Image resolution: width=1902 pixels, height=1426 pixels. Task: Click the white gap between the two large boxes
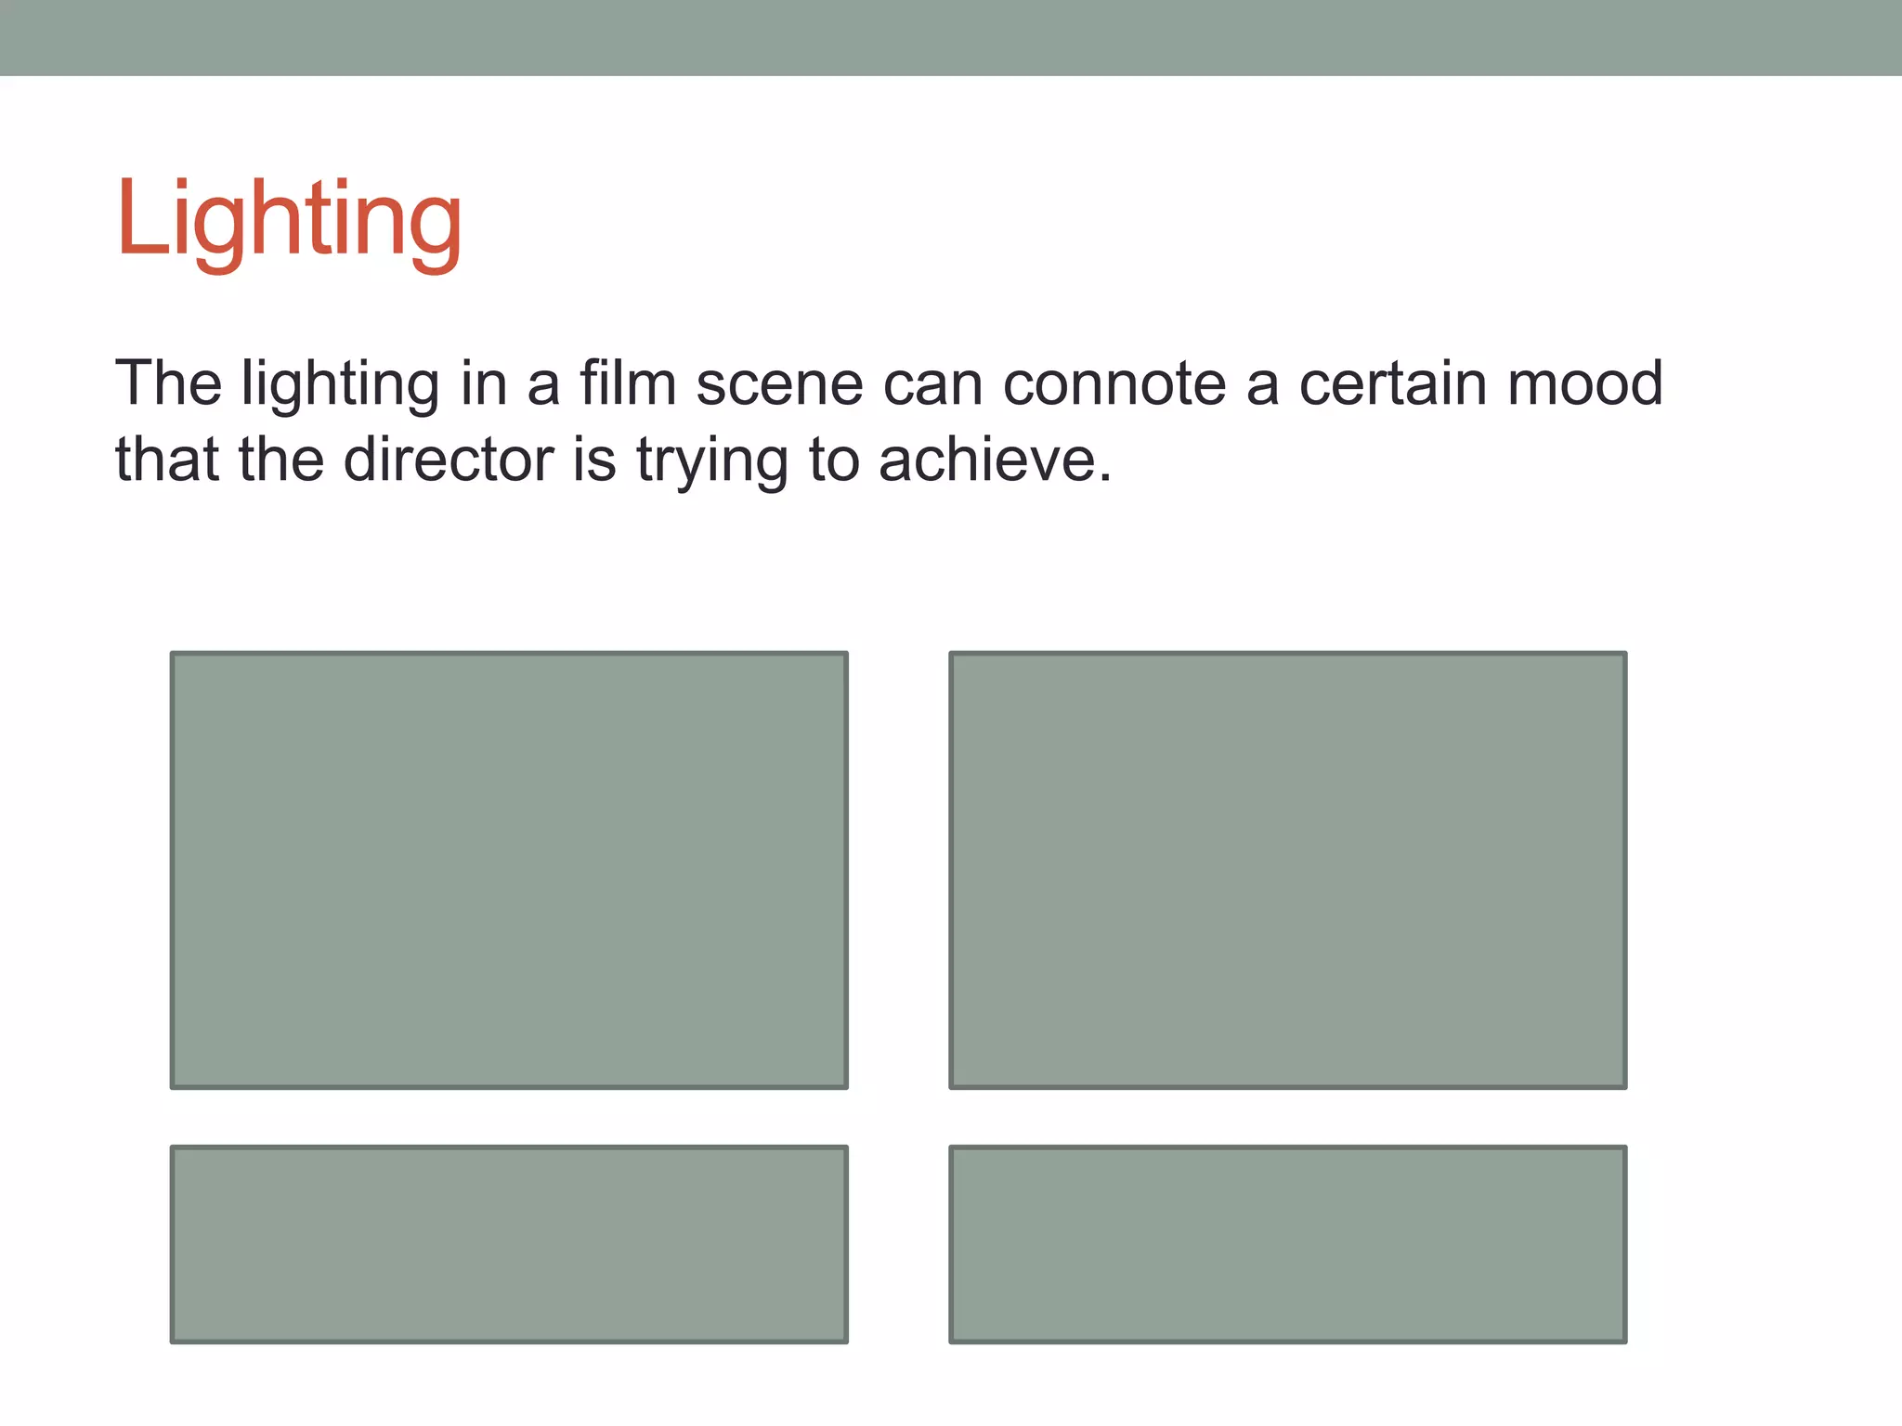(x=898, y=870)
